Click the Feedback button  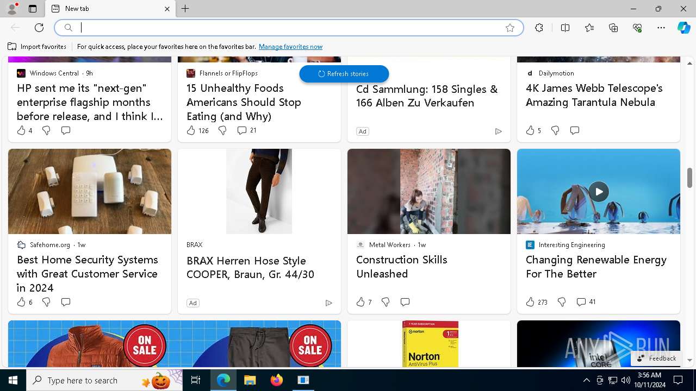656,358
